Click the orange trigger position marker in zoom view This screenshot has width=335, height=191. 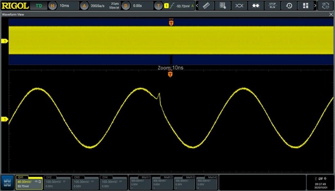170,74
